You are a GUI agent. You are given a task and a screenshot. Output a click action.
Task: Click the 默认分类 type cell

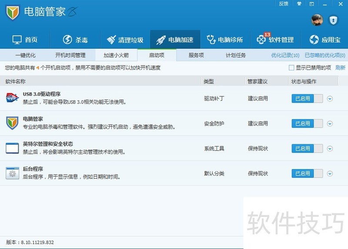[x=214, y=173]
